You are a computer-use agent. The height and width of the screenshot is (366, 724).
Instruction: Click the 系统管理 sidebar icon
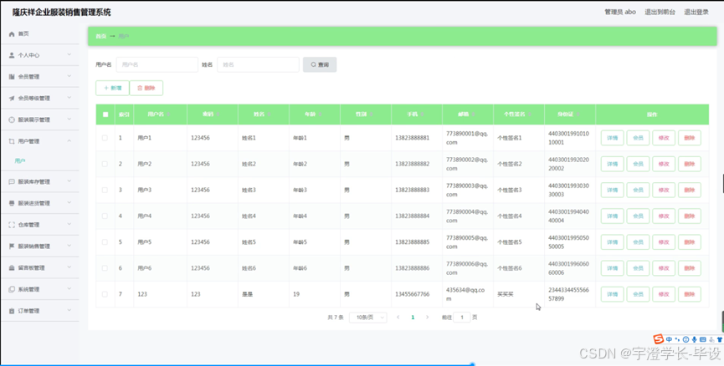click(x=12, y=289)
